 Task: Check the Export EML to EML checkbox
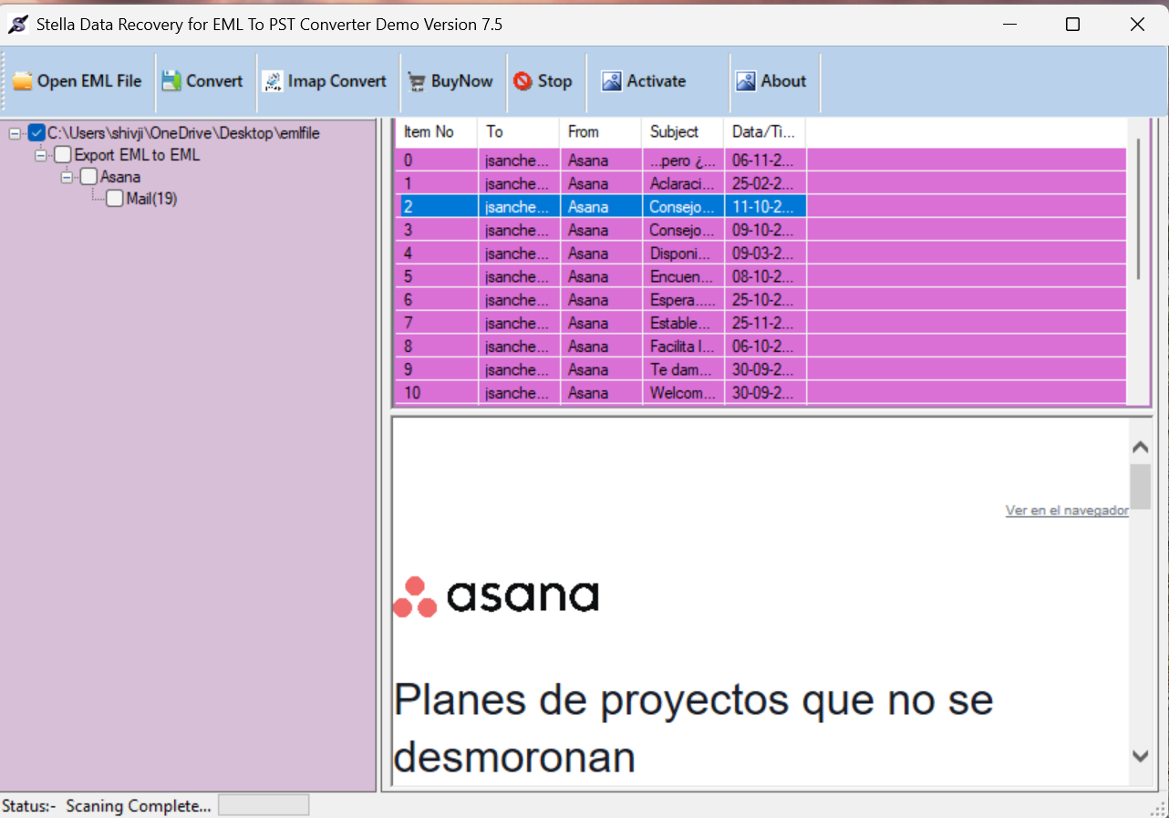coord(63,155)
